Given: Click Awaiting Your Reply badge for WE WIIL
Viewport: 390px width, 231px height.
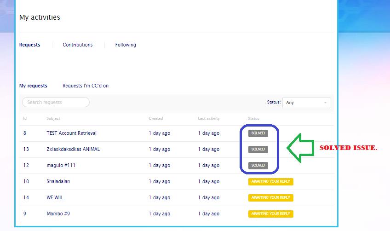Looking at the screenshot, I should (270, 197).
